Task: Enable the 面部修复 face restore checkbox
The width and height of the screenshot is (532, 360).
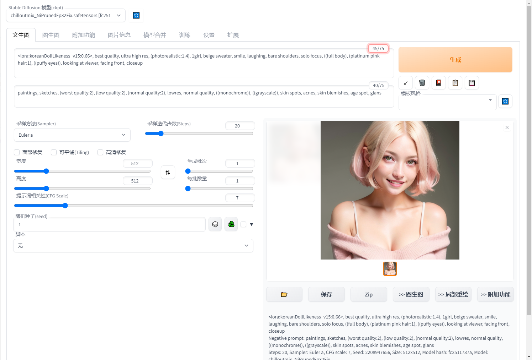Action: tap(17, 152)
